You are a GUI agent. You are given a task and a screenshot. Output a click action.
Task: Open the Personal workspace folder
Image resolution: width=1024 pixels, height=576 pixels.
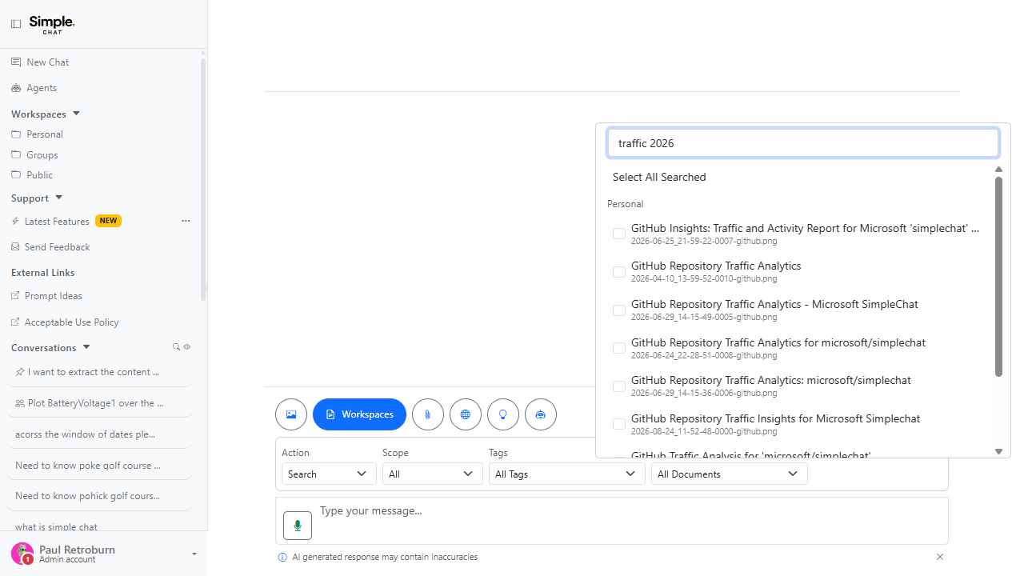tap(44, 134)
